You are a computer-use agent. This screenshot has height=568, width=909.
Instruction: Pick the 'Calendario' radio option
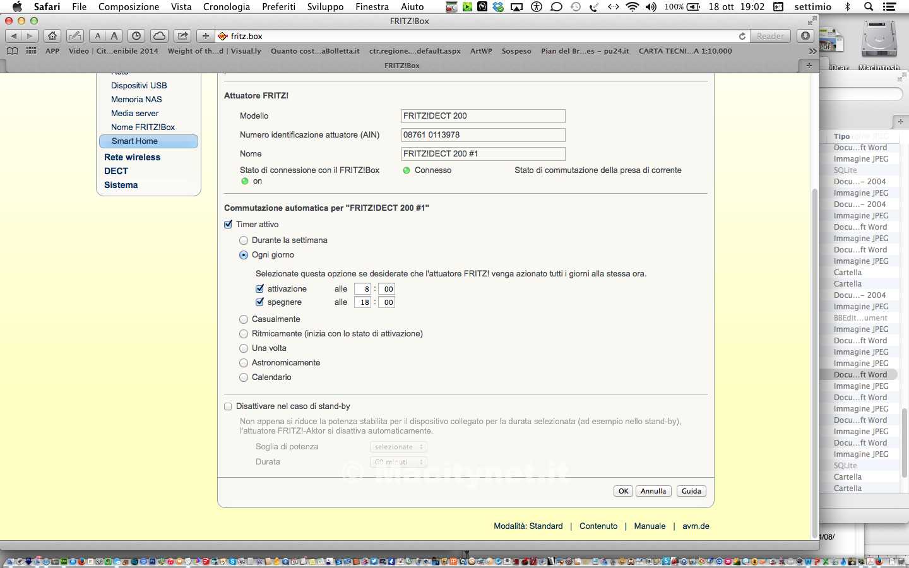244,377
